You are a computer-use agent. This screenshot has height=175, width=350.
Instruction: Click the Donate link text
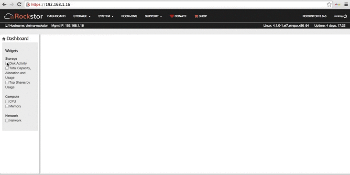pyautogui.click(x=180, y=16)
